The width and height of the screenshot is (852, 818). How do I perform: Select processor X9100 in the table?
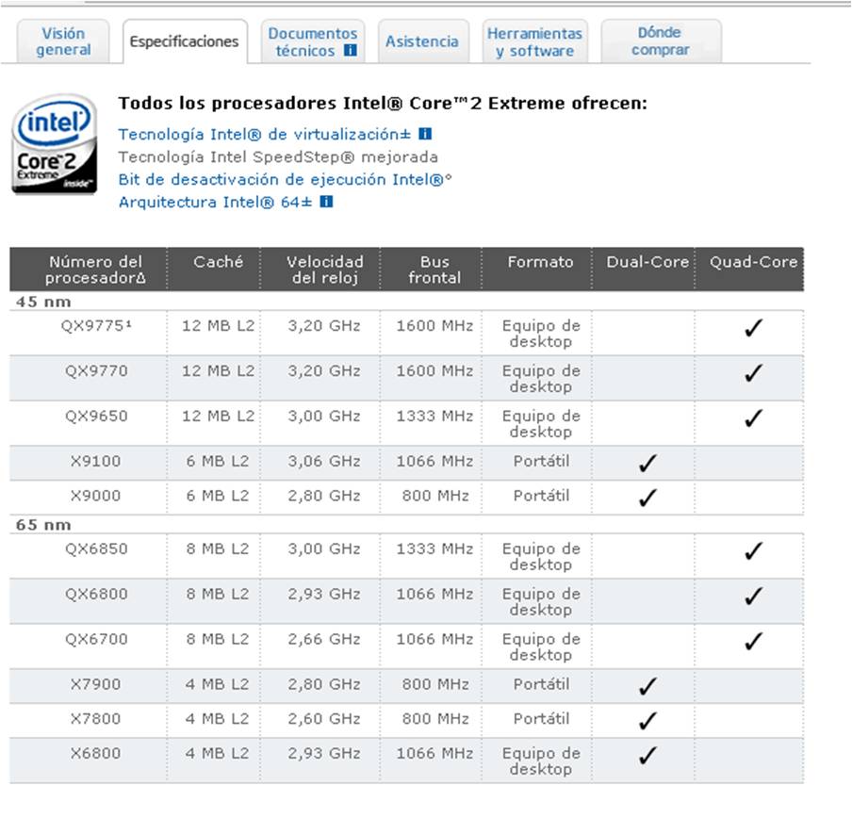point(95,461)
